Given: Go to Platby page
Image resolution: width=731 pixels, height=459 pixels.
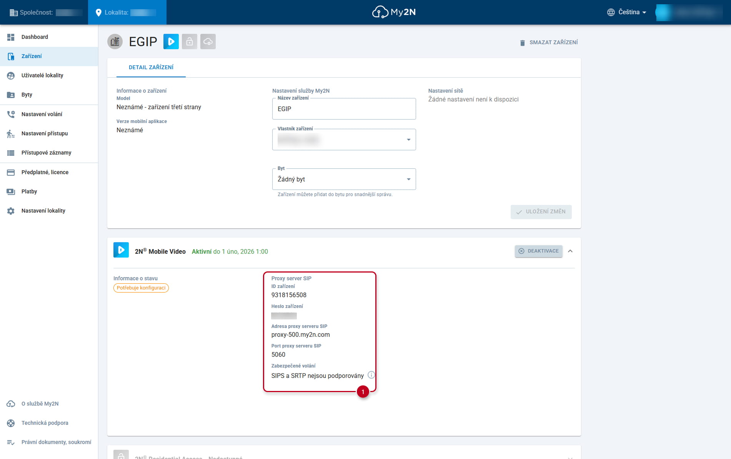Looking at the screenshot, I should pos(49,191).
